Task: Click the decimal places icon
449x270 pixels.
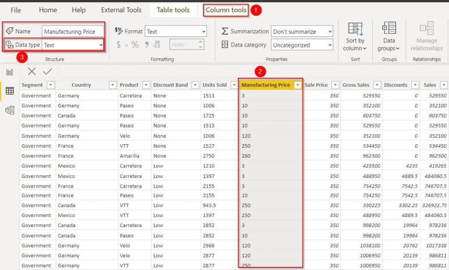Action: pos(157,44)
